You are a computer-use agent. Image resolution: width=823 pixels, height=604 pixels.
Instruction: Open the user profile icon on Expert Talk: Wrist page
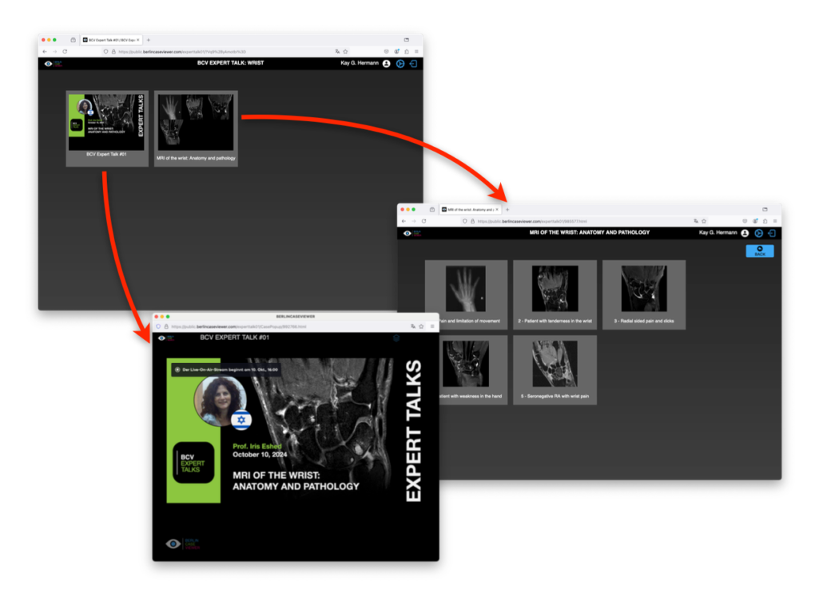(386, 64)
